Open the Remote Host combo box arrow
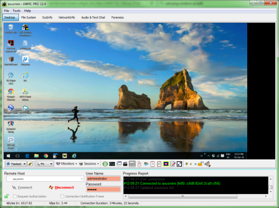This screenshot has height=208, width=279. [82, 179]
